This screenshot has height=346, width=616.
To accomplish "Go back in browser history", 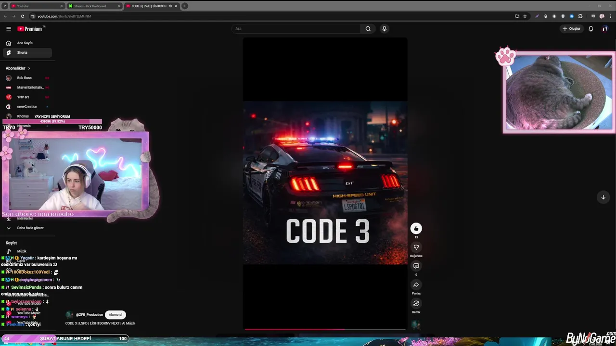I will pos(5,16).
